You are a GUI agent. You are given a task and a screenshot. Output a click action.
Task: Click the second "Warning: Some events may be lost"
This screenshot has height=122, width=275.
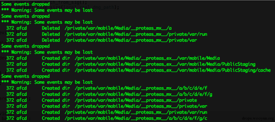point(47,22)
